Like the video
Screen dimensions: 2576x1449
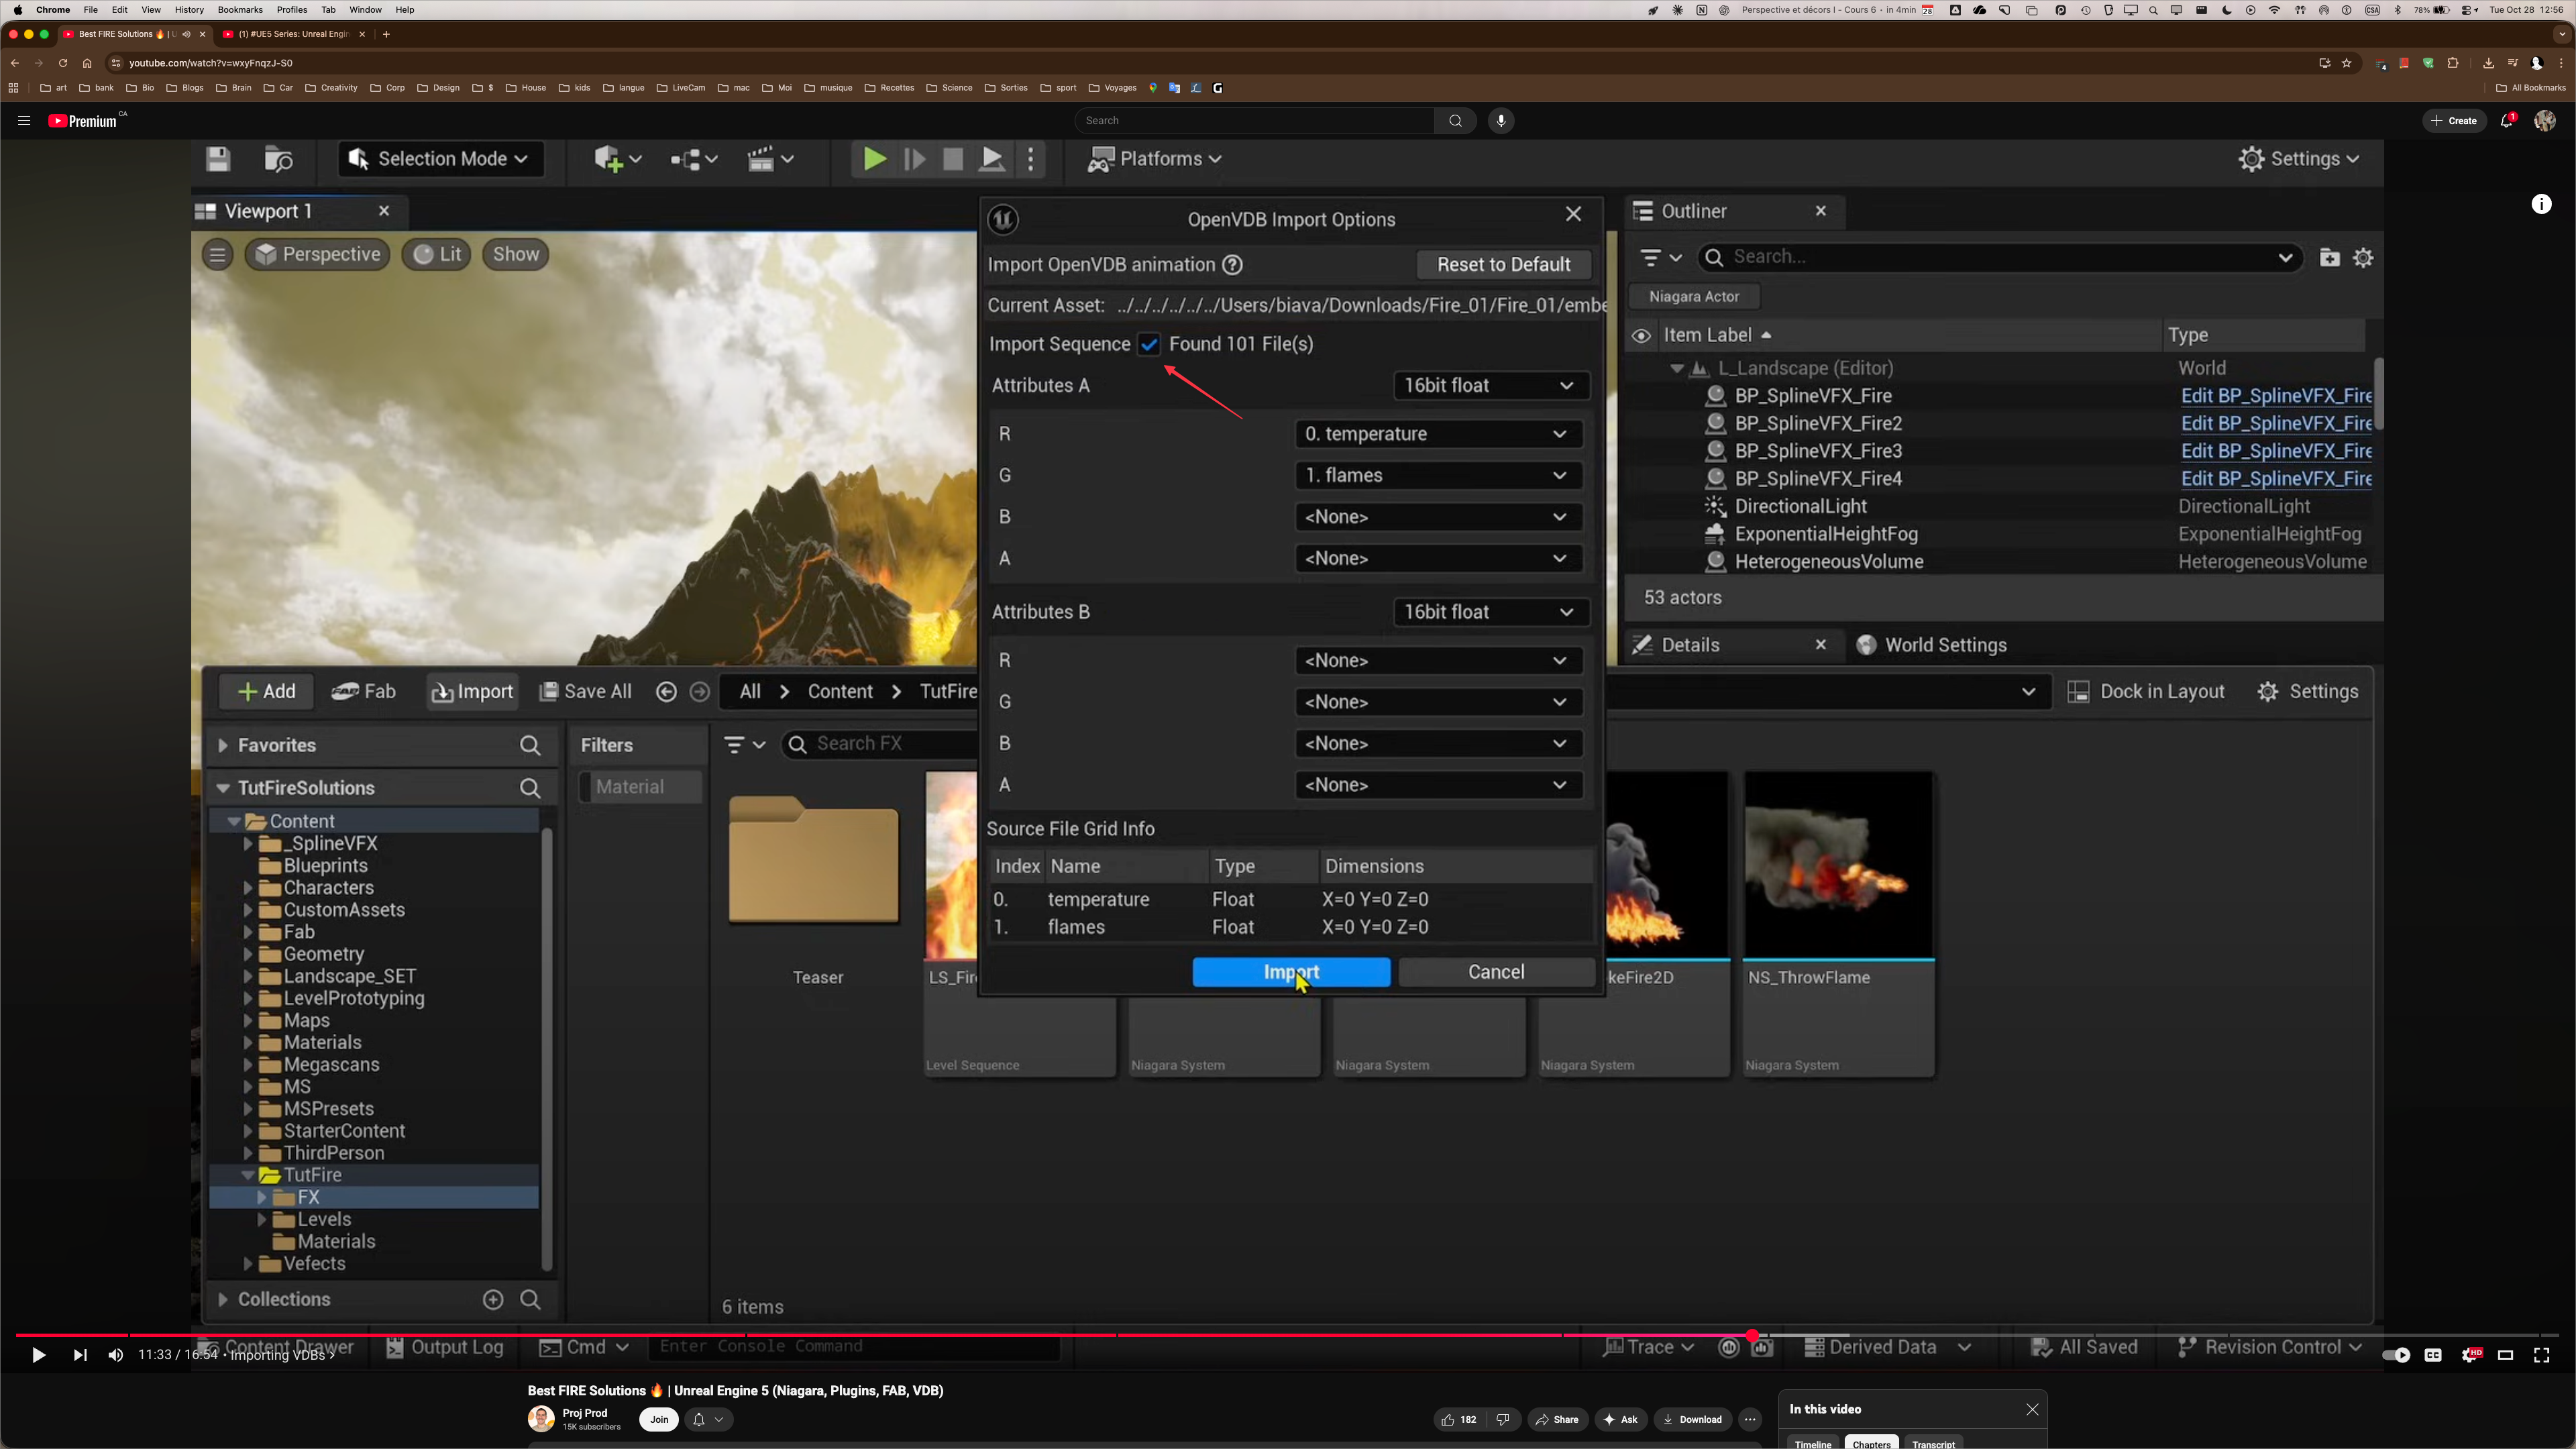click(x=1459, y=1420)
